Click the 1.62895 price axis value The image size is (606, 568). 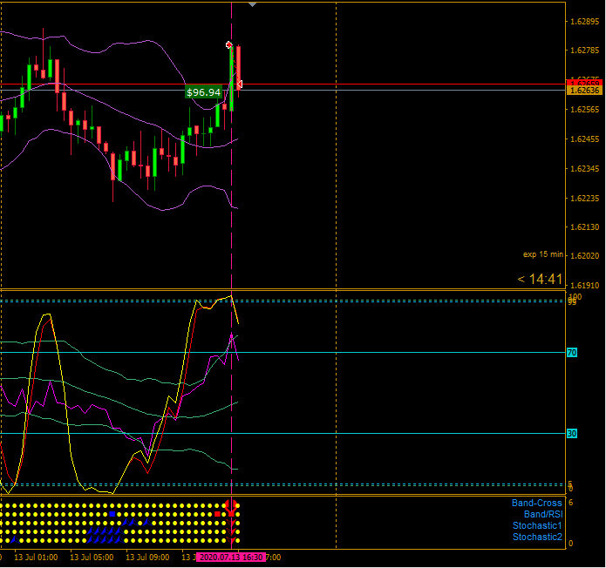tap(585, 21)
